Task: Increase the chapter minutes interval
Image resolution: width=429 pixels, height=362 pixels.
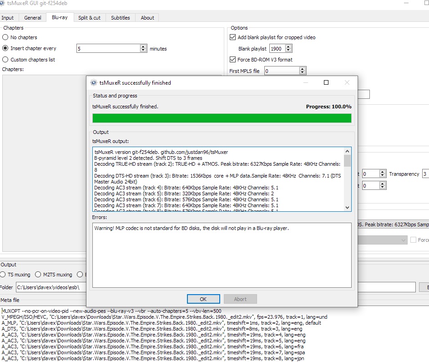Action: (x=143, y=46)
